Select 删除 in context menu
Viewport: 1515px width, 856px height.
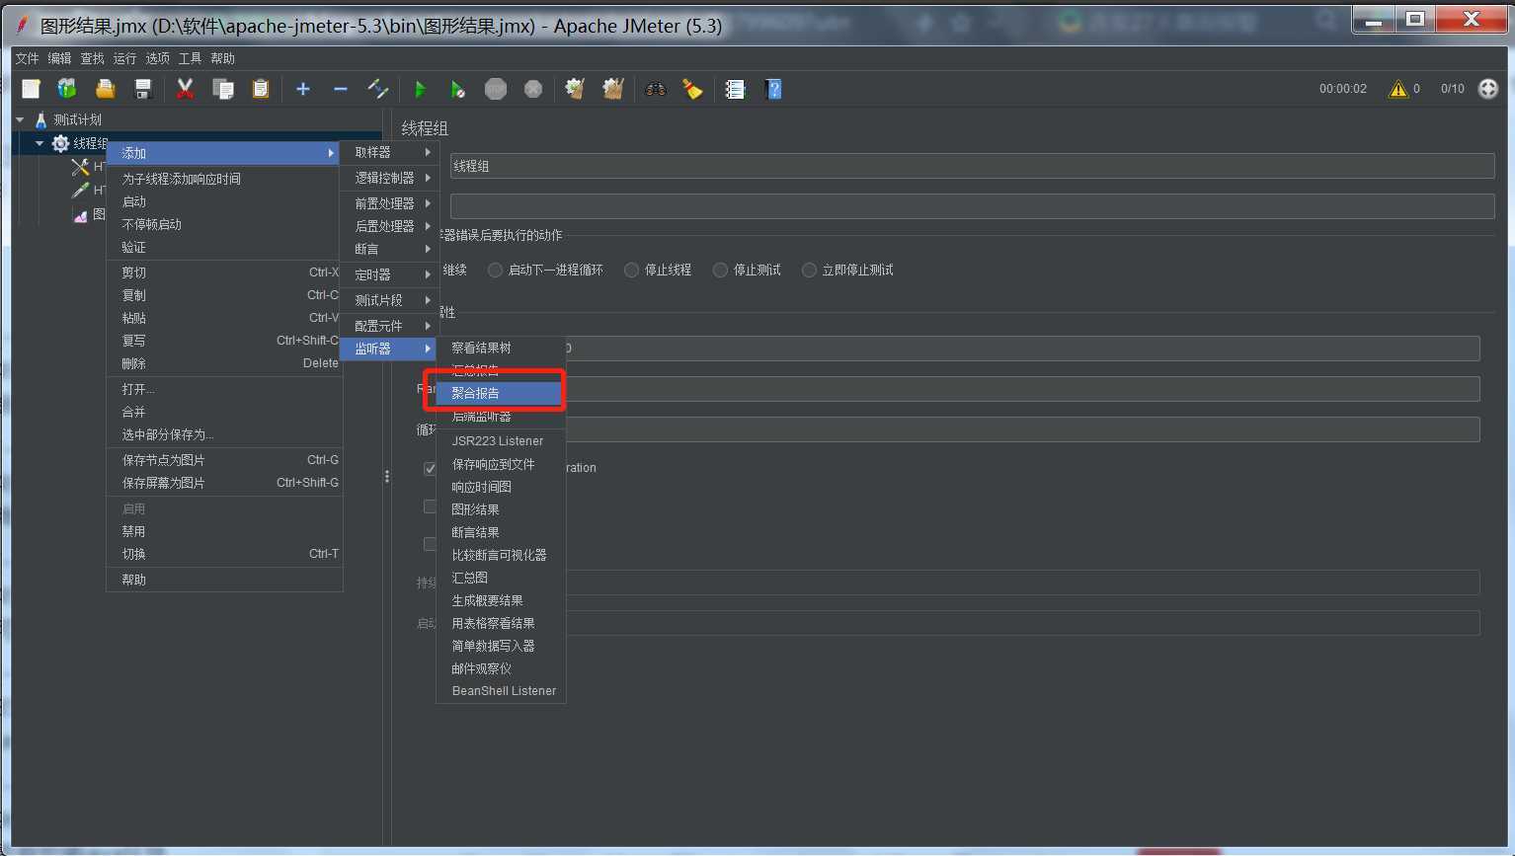(224, 363)
